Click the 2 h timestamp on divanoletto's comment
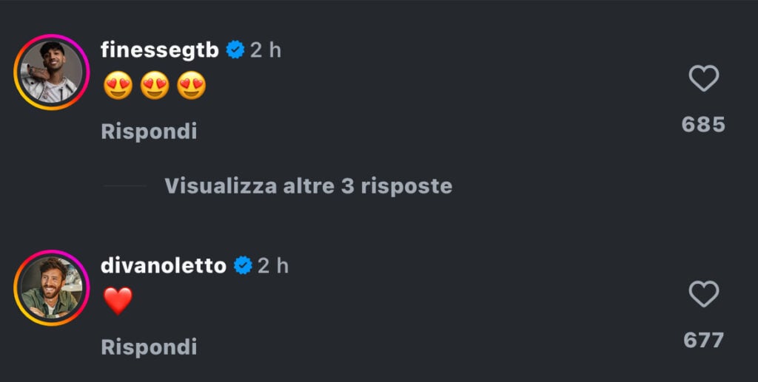 point(273,265)
